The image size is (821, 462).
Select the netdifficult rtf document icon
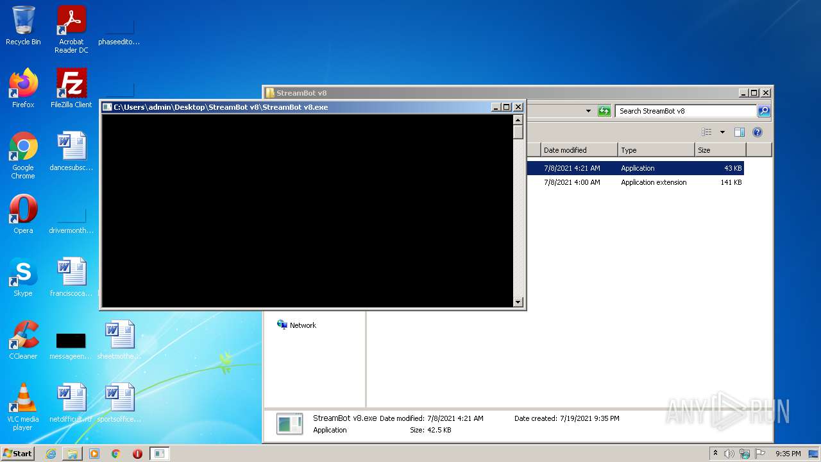(71, 402)
